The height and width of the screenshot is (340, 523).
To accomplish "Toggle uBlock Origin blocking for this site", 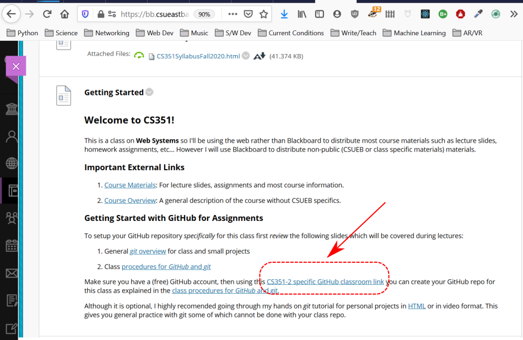I will click(355, 14).
